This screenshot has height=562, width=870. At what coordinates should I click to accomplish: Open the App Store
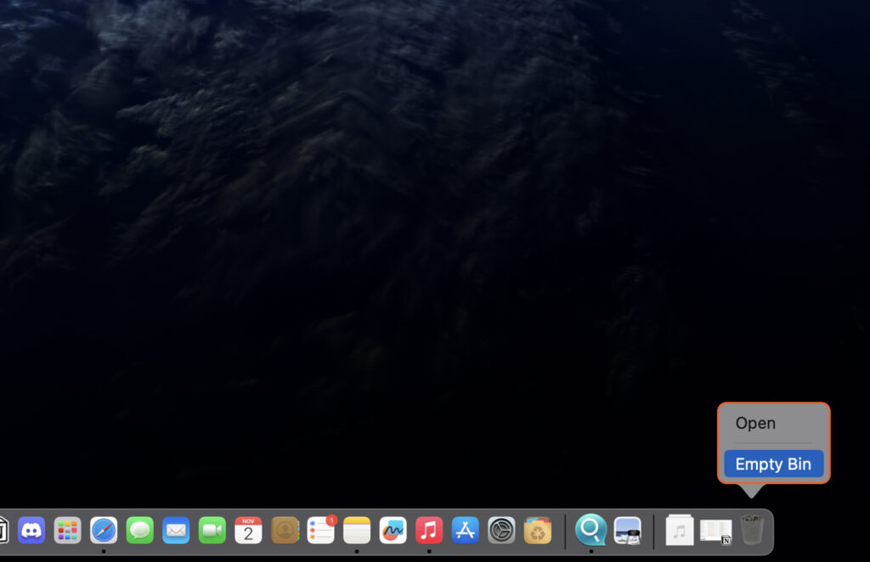pyautogui.click(x=466, y=531)
